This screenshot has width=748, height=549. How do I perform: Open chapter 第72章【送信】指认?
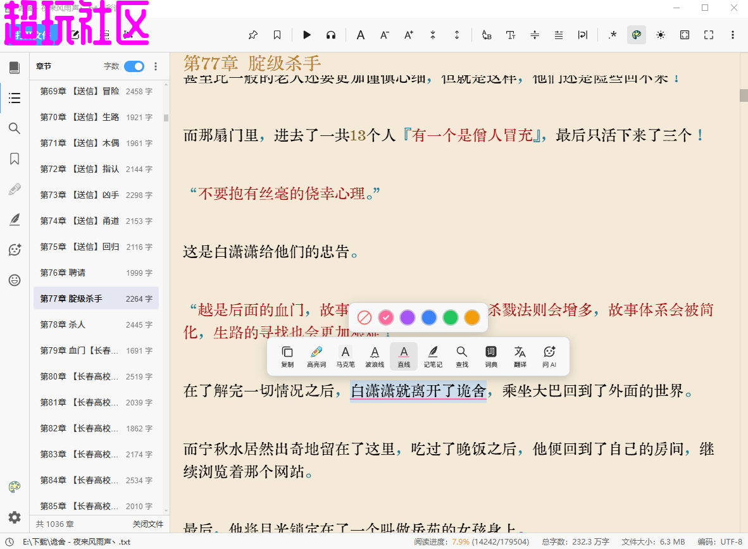point(96,169)
